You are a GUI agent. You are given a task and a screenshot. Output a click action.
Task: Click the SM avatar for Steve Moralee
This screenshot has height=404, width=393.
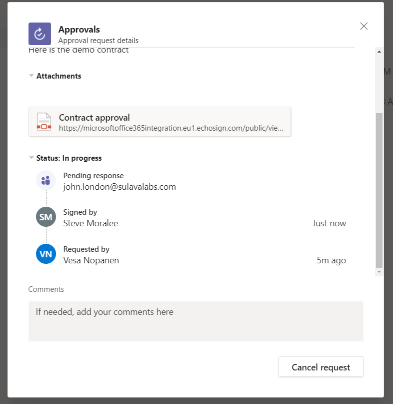[x=45, y=217]
